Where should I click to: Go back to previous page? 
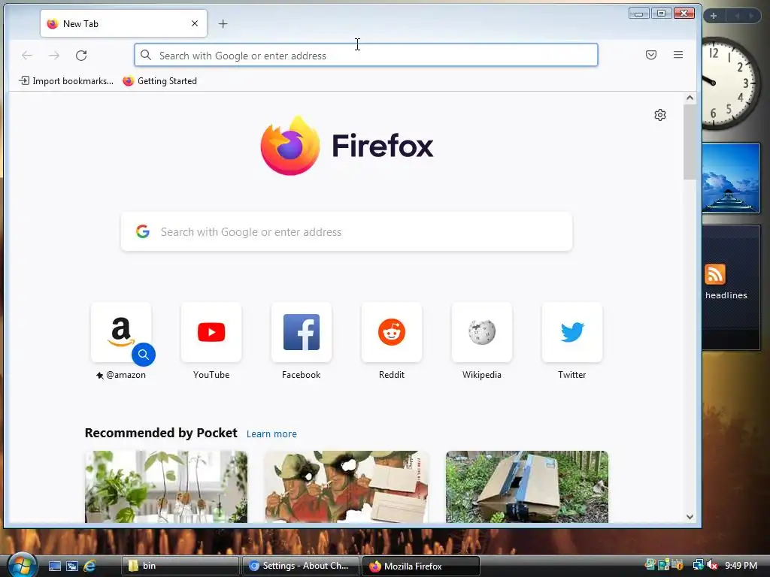coord(27,56)
